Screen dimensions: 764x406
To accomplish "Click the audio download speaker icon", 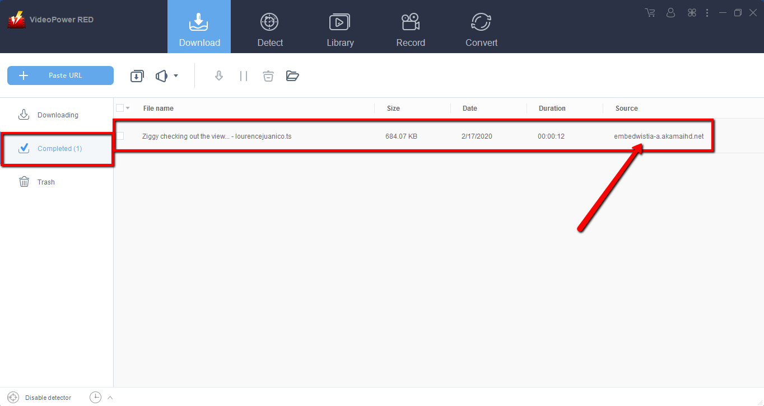I will [x=162, y=76].
